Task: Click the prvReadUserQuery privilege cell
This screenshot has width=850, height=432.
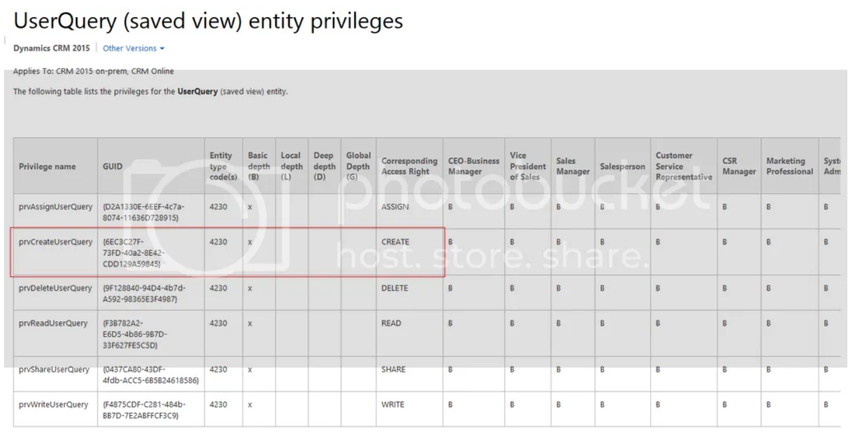Action: coord(53,324)
